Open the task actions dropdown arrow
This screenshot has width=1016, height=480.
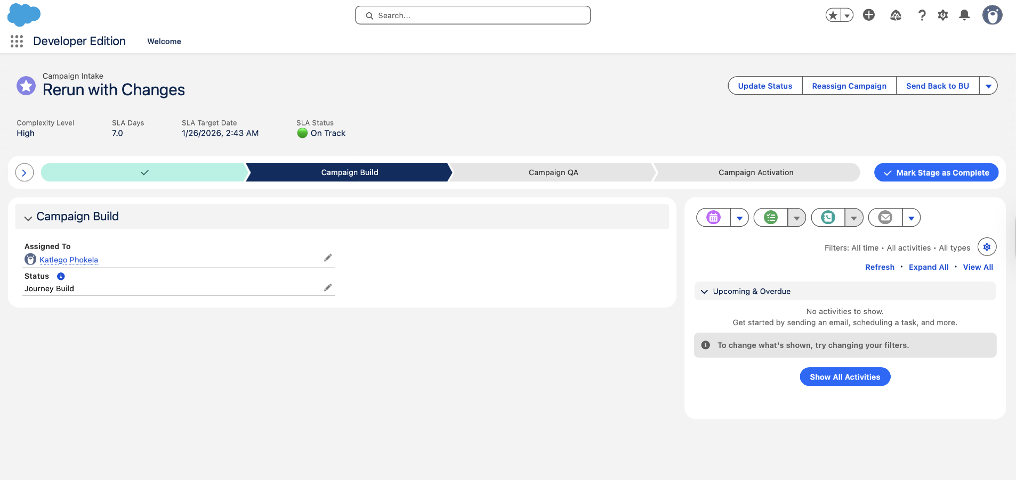point(796,218)
